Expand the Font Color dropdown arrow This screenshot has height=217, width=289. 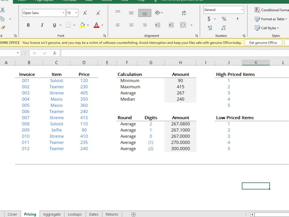[102, 25]
